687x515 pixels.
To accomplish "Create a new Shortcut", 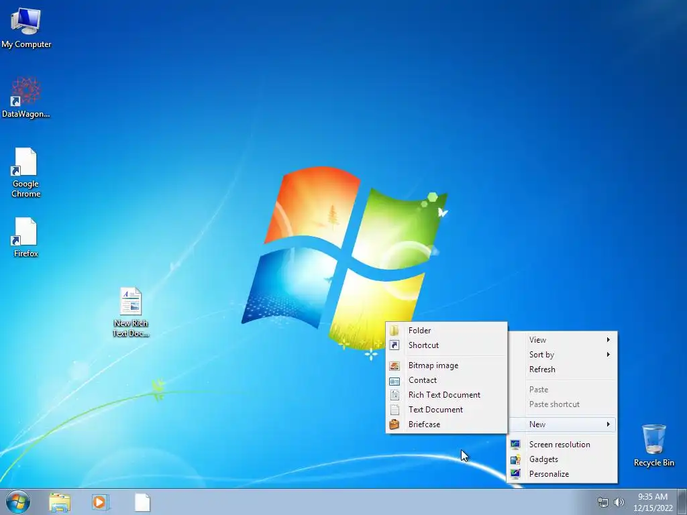I will 446,345.
